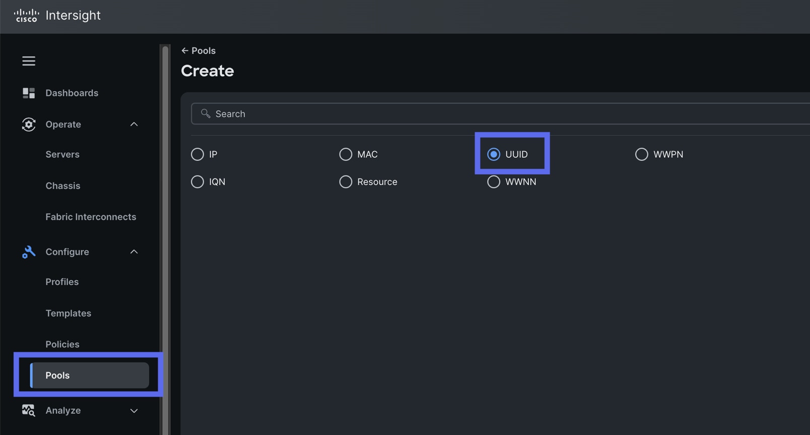Select the IP pool type
The width and height of the screenshot is (810, 435).
click(x=197, y=154)
